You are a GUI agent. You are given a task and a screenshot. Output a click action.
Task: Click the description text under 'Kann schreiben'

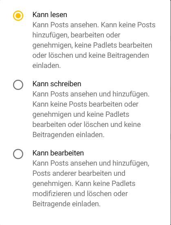91,114
